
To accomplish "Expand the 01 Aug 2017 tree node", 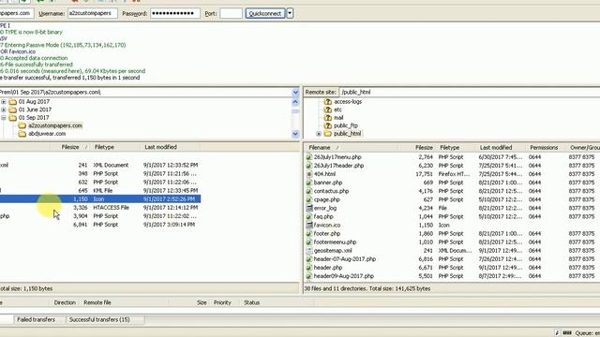I will point(4,102).
